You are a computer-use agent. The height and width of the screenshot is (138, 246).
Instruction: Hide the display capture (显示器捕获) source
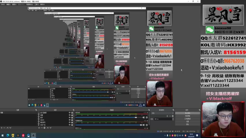click(x=69, y=113)
